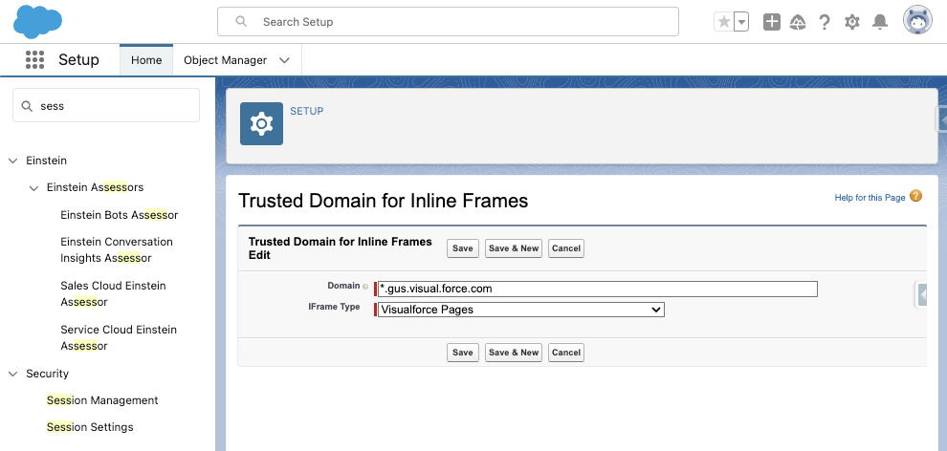The width and height of the screenshot is (947, 451).
Task: Open the setup gear menu
Action: (852, 22)
